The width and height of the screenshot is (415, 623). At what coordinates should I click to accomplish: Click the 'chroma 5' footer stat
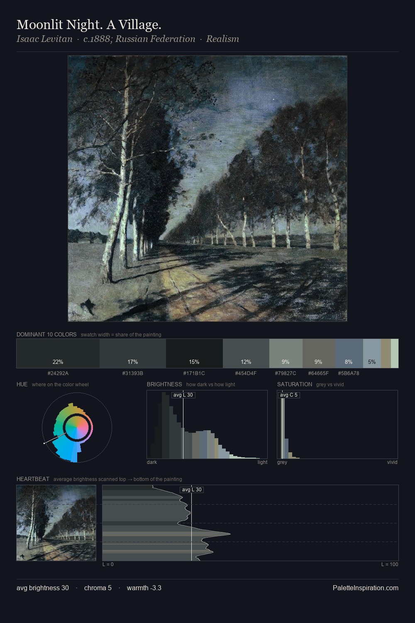98,588
